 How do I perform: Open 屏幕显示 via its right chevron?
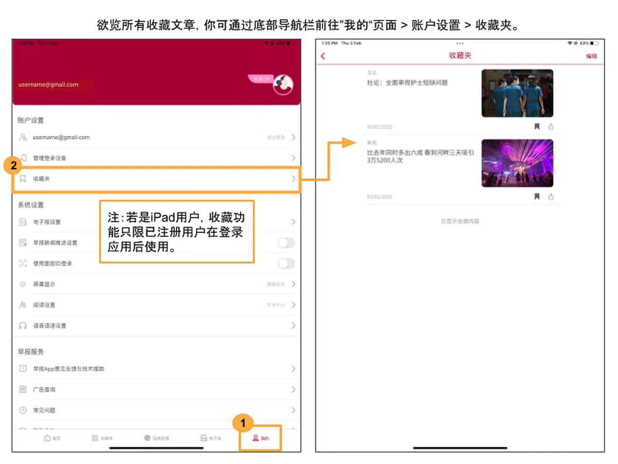tap(293, 284)
